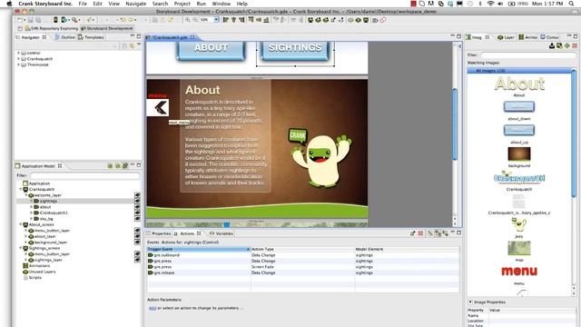
Task: Toggle visibility eye for sightings control
Action: click(x=137, y=201)
